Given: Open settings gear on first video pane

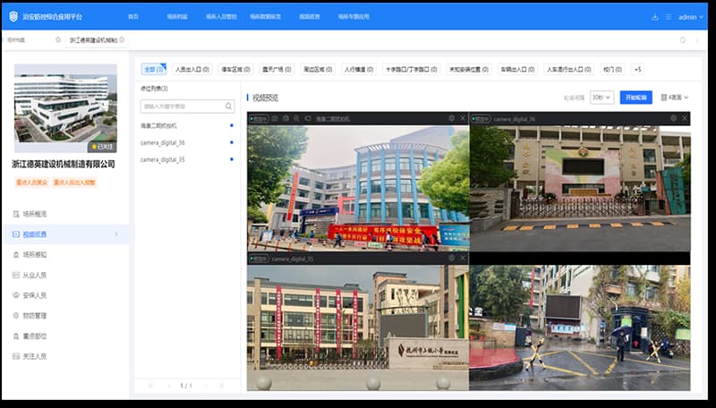Looking at the screenshot, I should (451, 118).
